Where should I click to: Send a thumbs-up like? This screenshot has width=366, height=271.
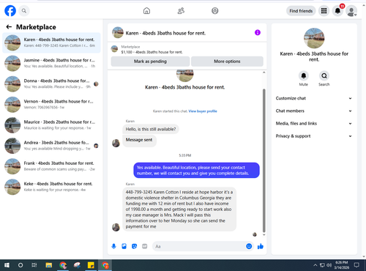point(261,246)
